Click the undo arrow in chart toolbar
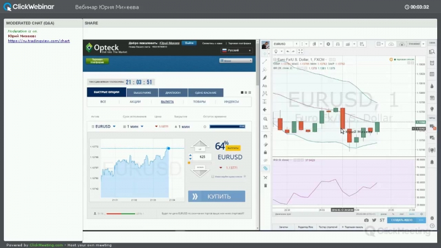The image size is (441, 248). (x=287, y=51)
